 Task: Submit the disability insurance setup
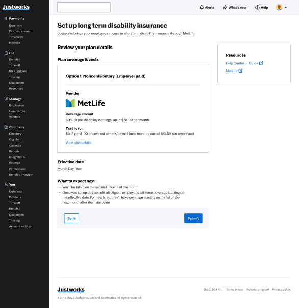(193, 218)
